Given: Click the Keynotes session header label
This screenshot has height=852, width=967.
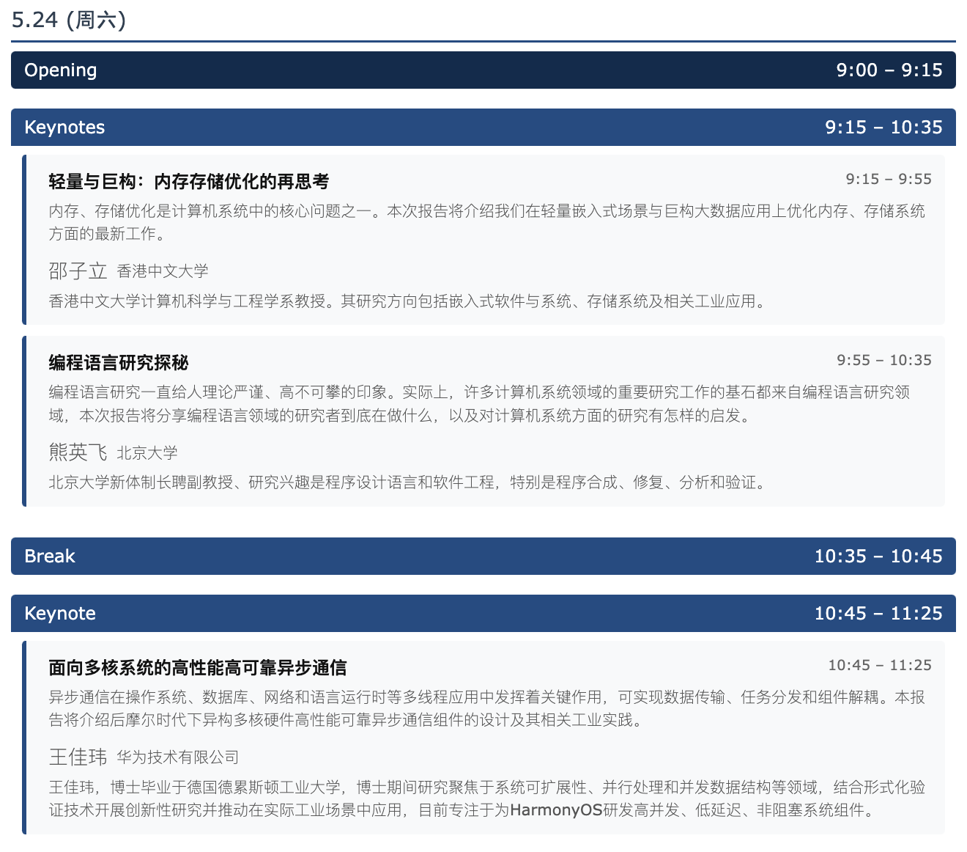Looking at the screenshot, I should (64, 128).
